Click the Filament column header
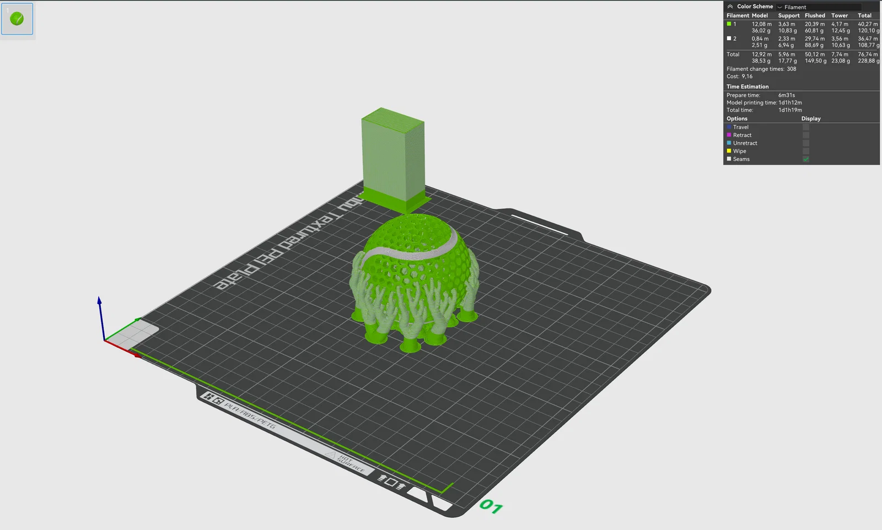Viewport: 882px width, 530px height. (738, 15)
